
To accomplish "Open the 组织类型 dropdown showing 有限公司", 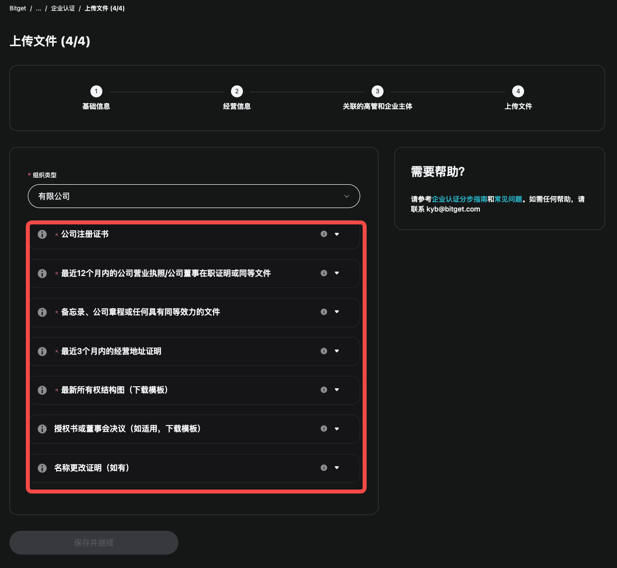I will [194, 196].
